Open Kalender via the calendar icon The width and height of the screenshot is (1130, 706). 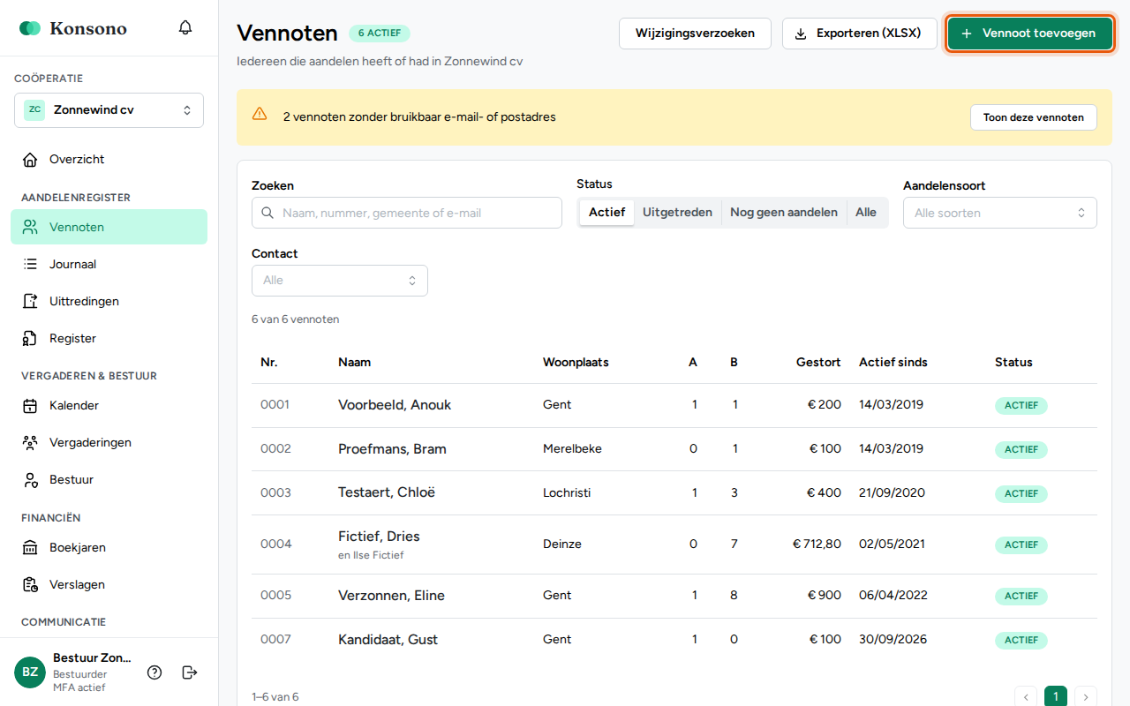pyautogui.click(x=31, y=406)
